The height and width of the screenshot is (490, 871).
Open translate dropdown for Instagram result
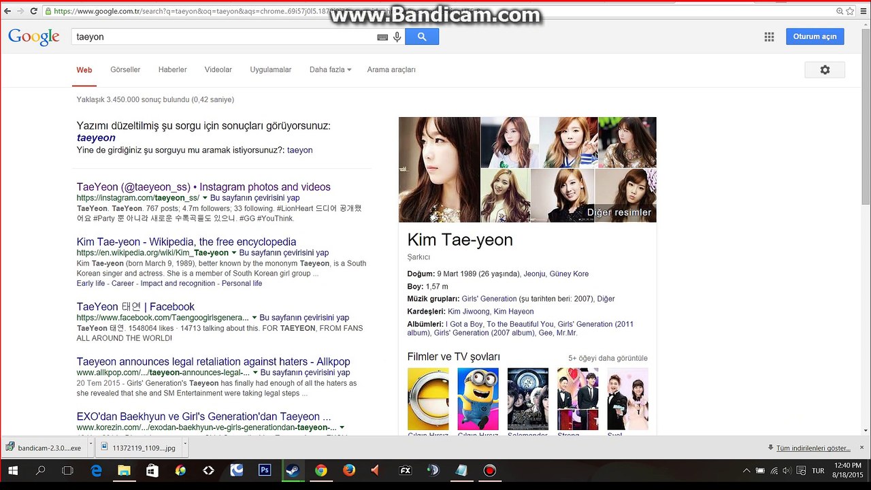point(205,198)
